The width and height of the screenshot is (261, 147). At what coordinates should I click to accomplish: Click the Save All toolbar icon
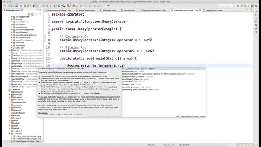(13, 6)
